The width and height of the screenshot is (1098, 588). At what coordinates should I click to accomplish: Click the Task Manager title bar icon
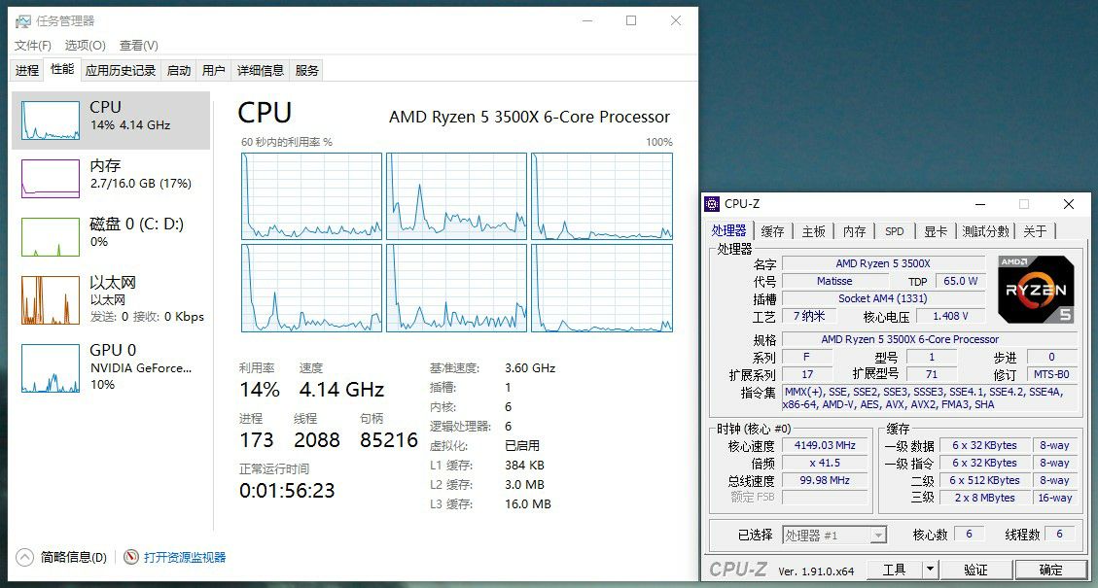(22, 20)
